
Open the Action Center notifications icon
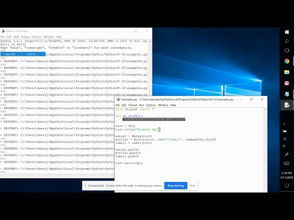pos(287,186)
